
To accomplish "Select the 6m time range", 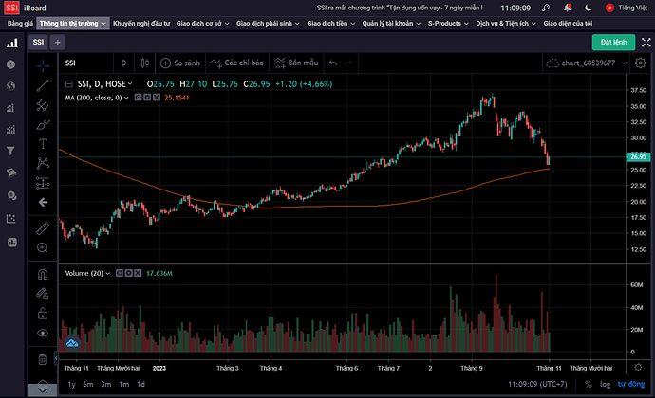I will click(x=87, y=384).
